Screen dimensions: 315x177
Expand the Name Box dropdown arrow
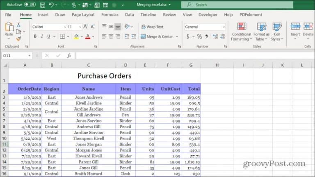30,56
